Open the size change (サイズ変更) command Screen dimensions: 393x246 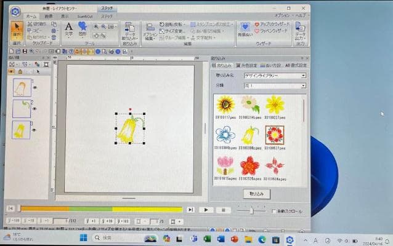(172, 31)
